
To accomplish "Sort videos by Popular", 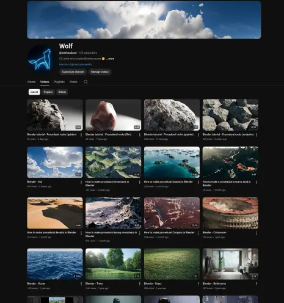I will (48, 92).
